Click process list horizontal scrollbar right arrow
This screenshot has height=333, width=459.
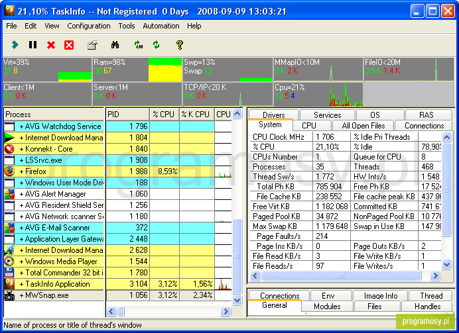click(x=226, y=311)
